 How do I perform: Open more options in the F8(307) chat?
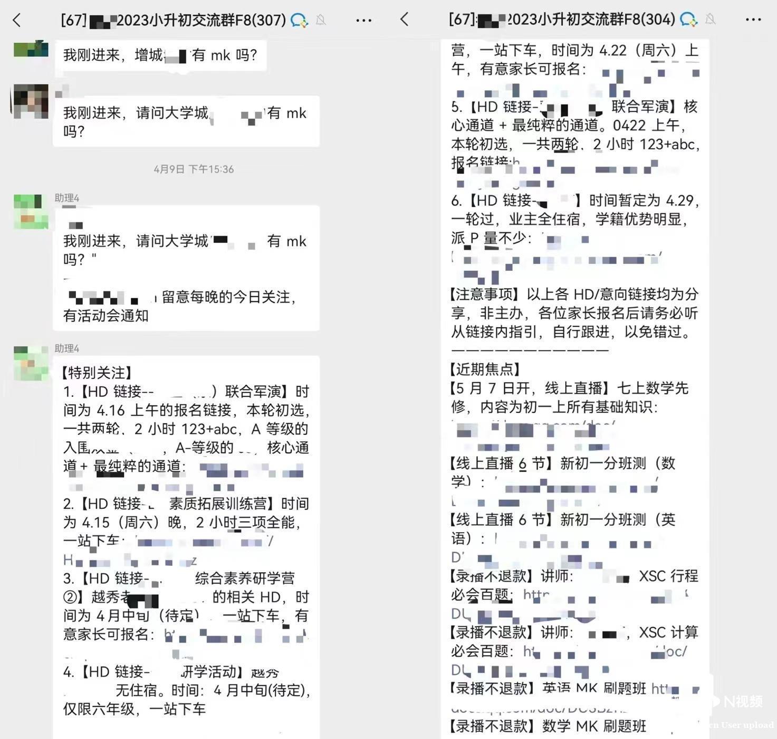(364, 21)
